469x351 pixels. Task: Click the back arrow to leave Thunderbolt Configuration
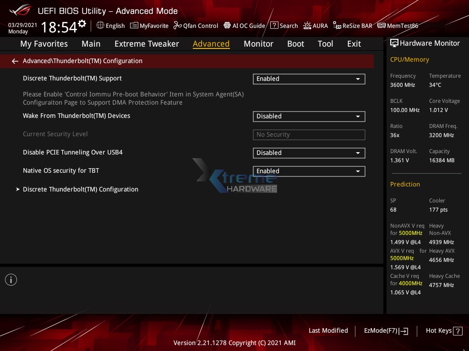point(15,61)
